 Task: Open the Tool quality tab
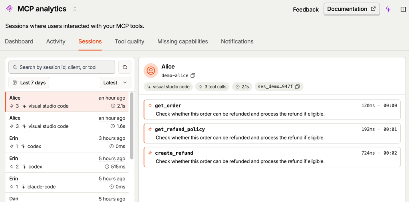coord(129,41)
